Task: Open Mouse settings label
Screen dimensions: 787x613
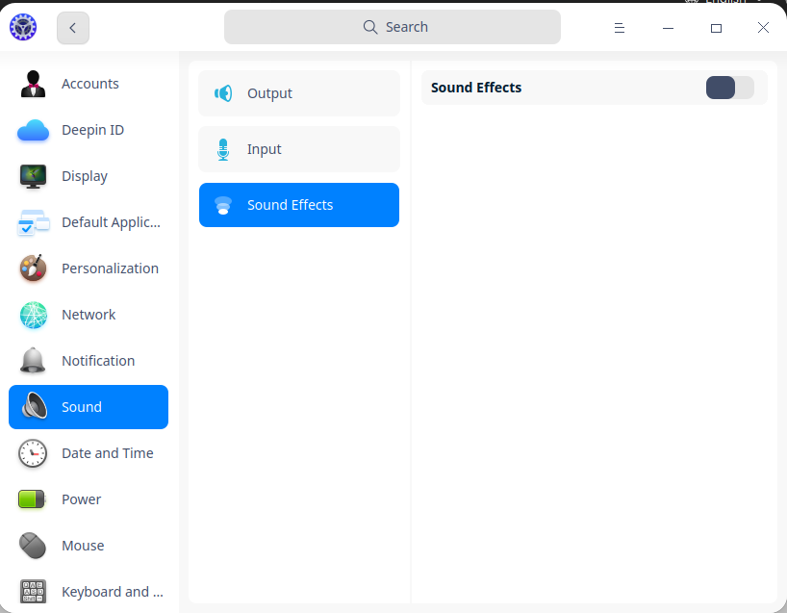Action: (83, 546)
